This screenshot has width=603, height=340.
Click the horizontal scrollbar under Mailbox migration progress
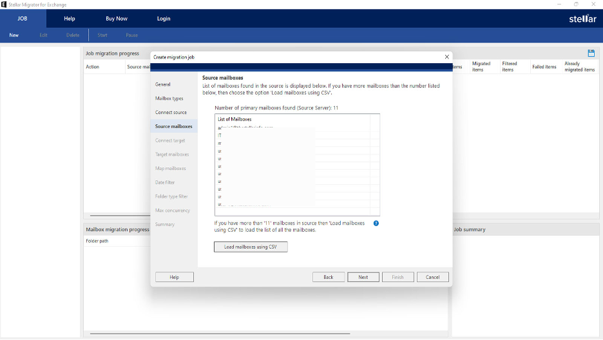[220, 334]
